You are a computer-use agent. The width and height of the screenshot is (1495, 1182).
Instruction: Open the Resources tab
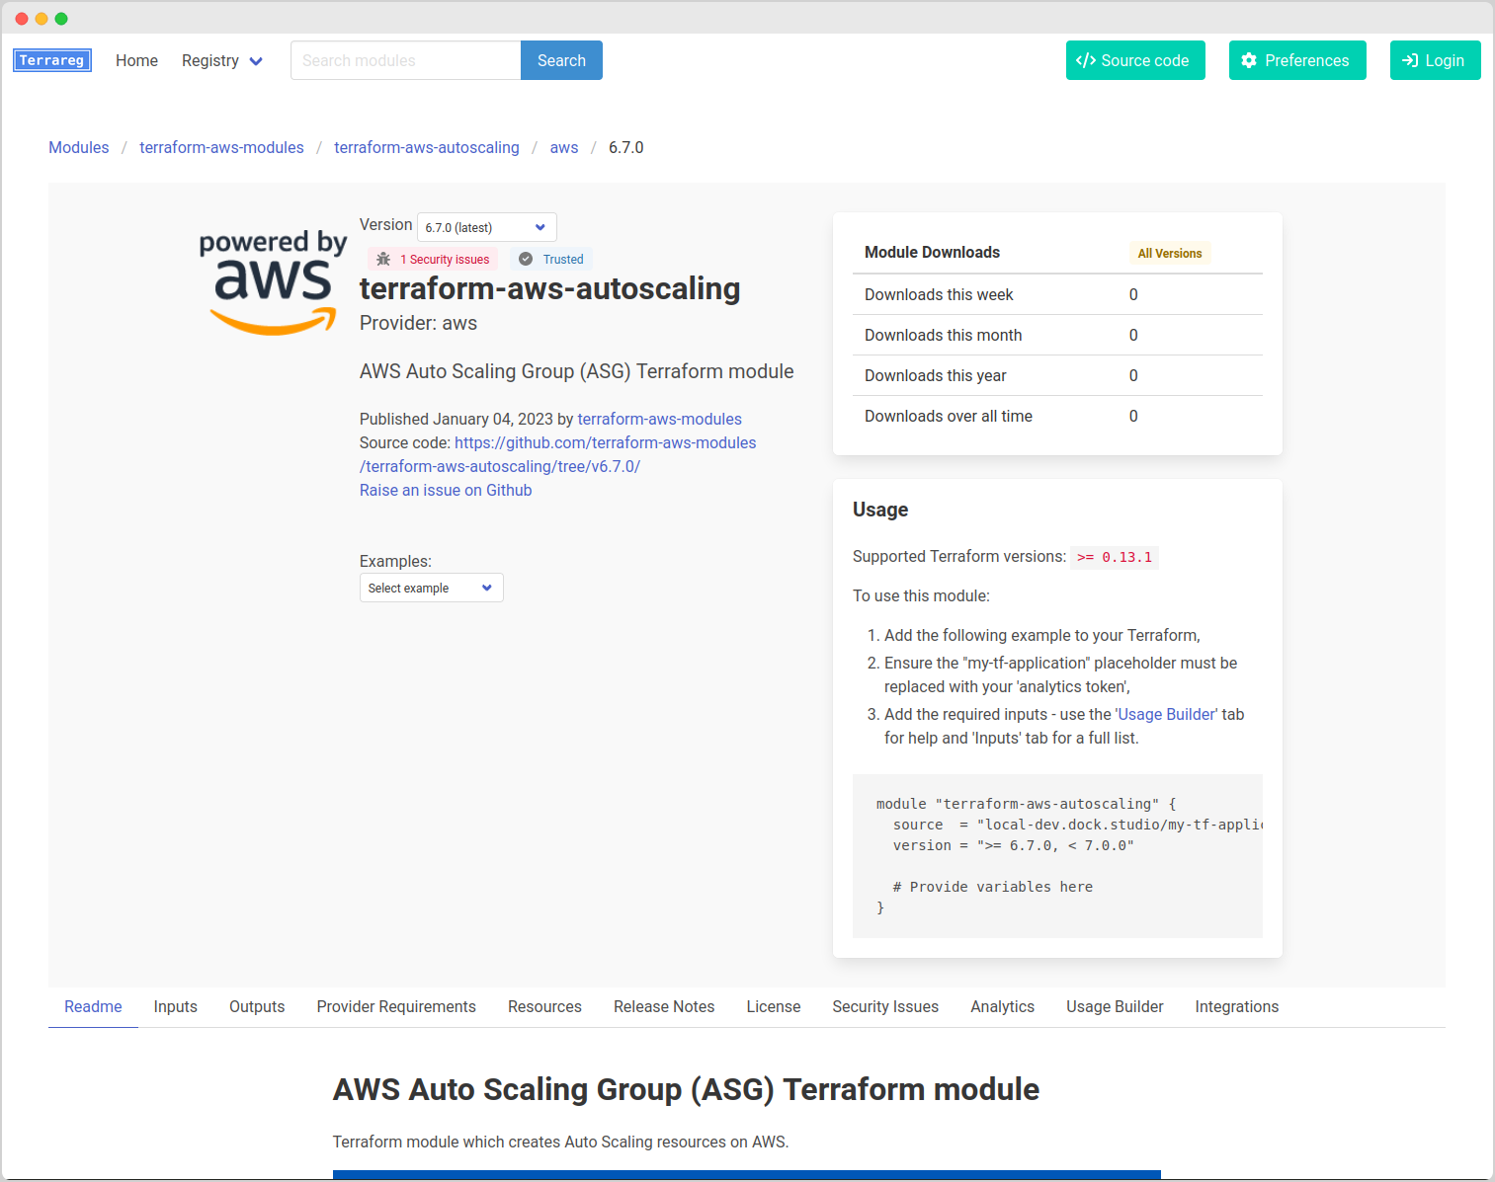(544, 1006)
